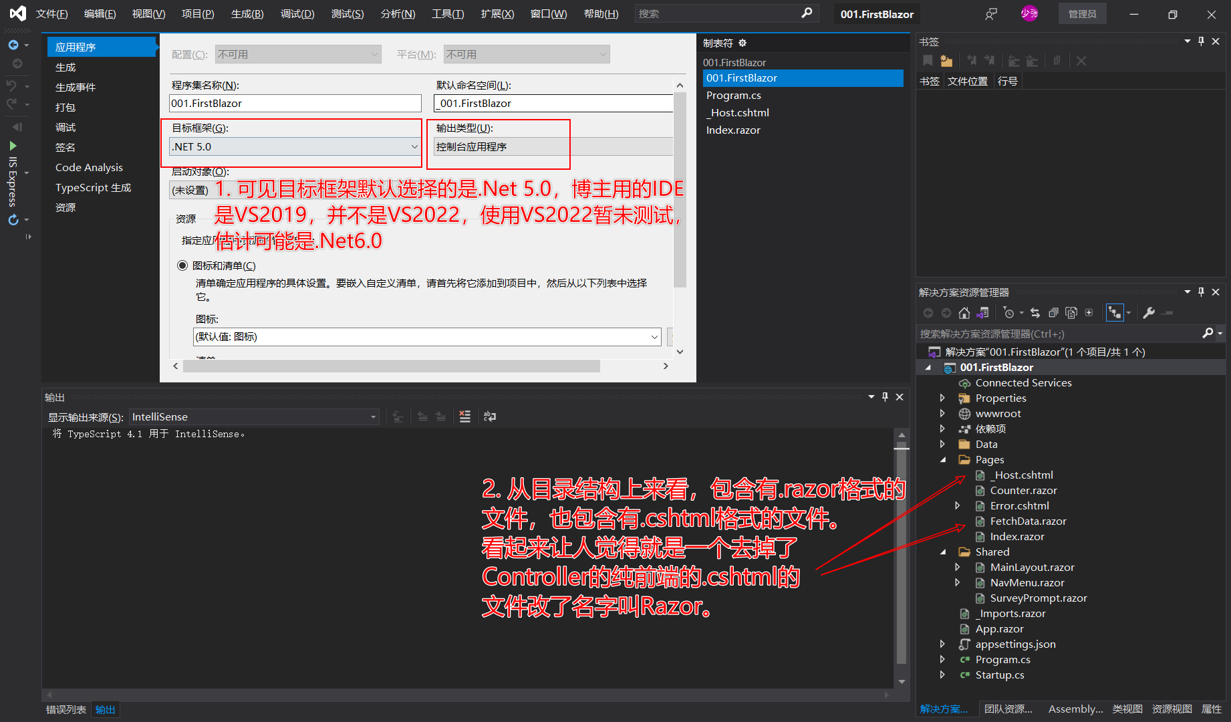The image size is (1231, 722).
Task: Expand the Properties node
Action: coord(943,398)
